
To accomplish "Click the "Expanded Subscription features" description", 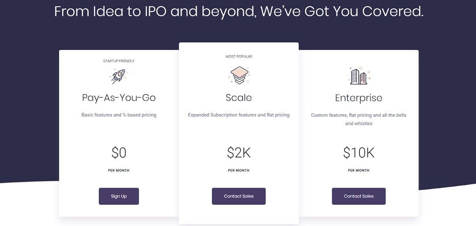I will (x=239, y=115).
